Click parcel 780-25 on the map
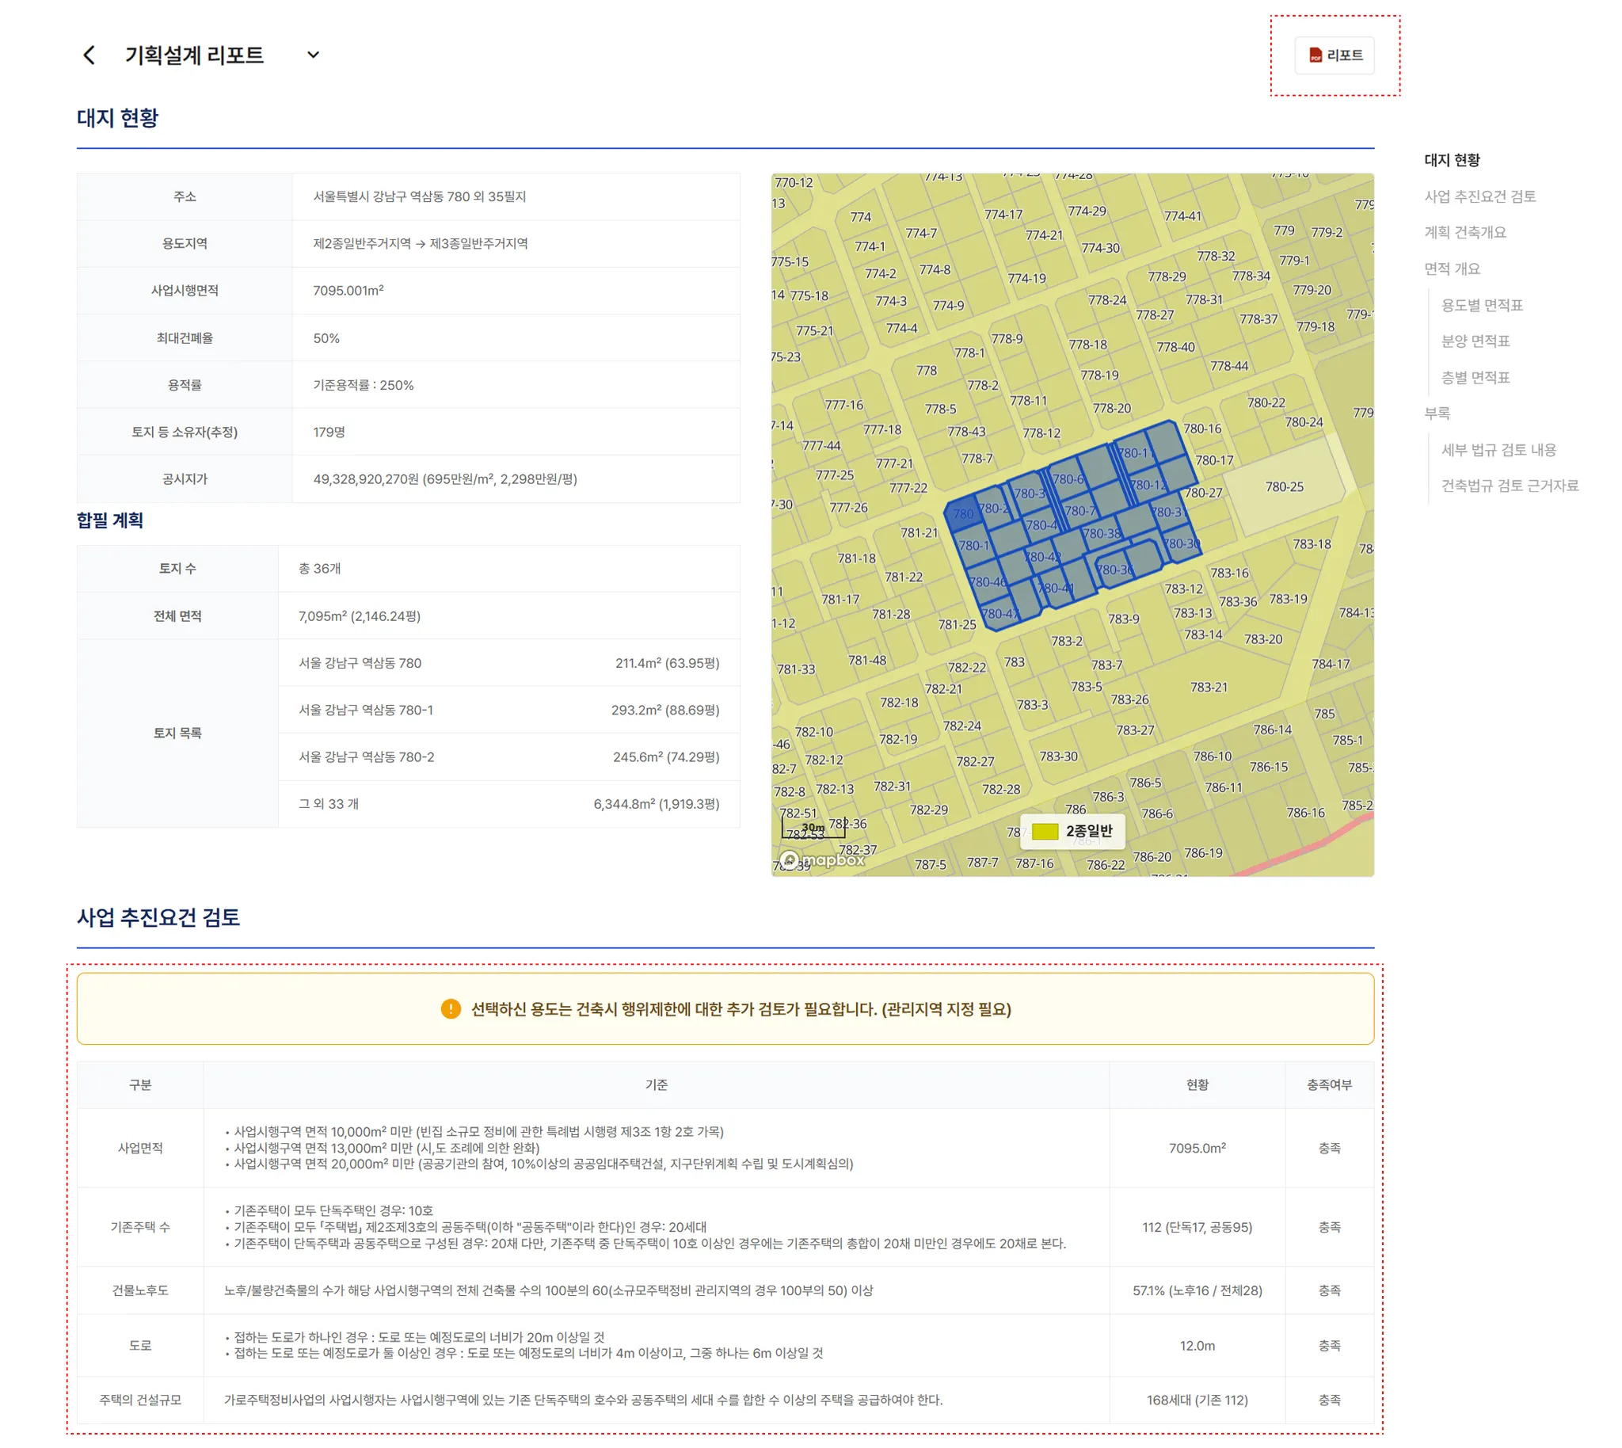This screenshot has height=1448, width=1622. 1284,487
